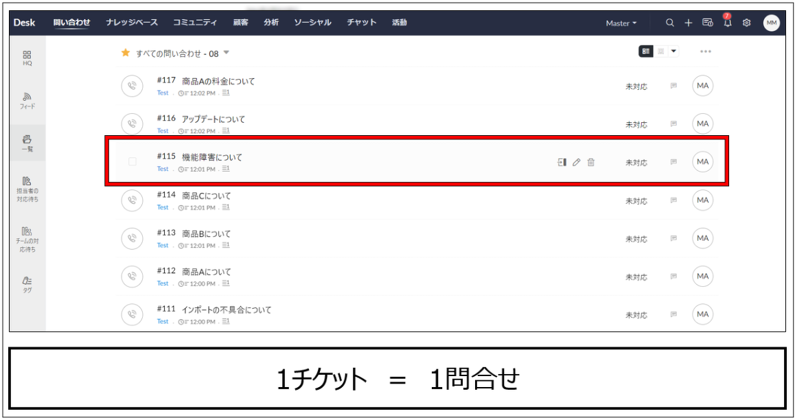Click the trash icon on ticket #115
795x420 pixels.
click(590, 163)
